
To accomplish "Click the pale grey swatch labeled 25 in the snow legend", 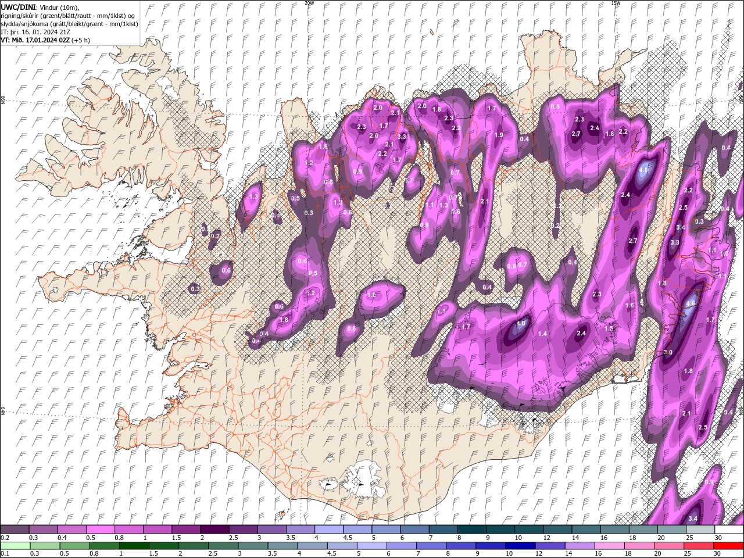I will click(700, 530).
